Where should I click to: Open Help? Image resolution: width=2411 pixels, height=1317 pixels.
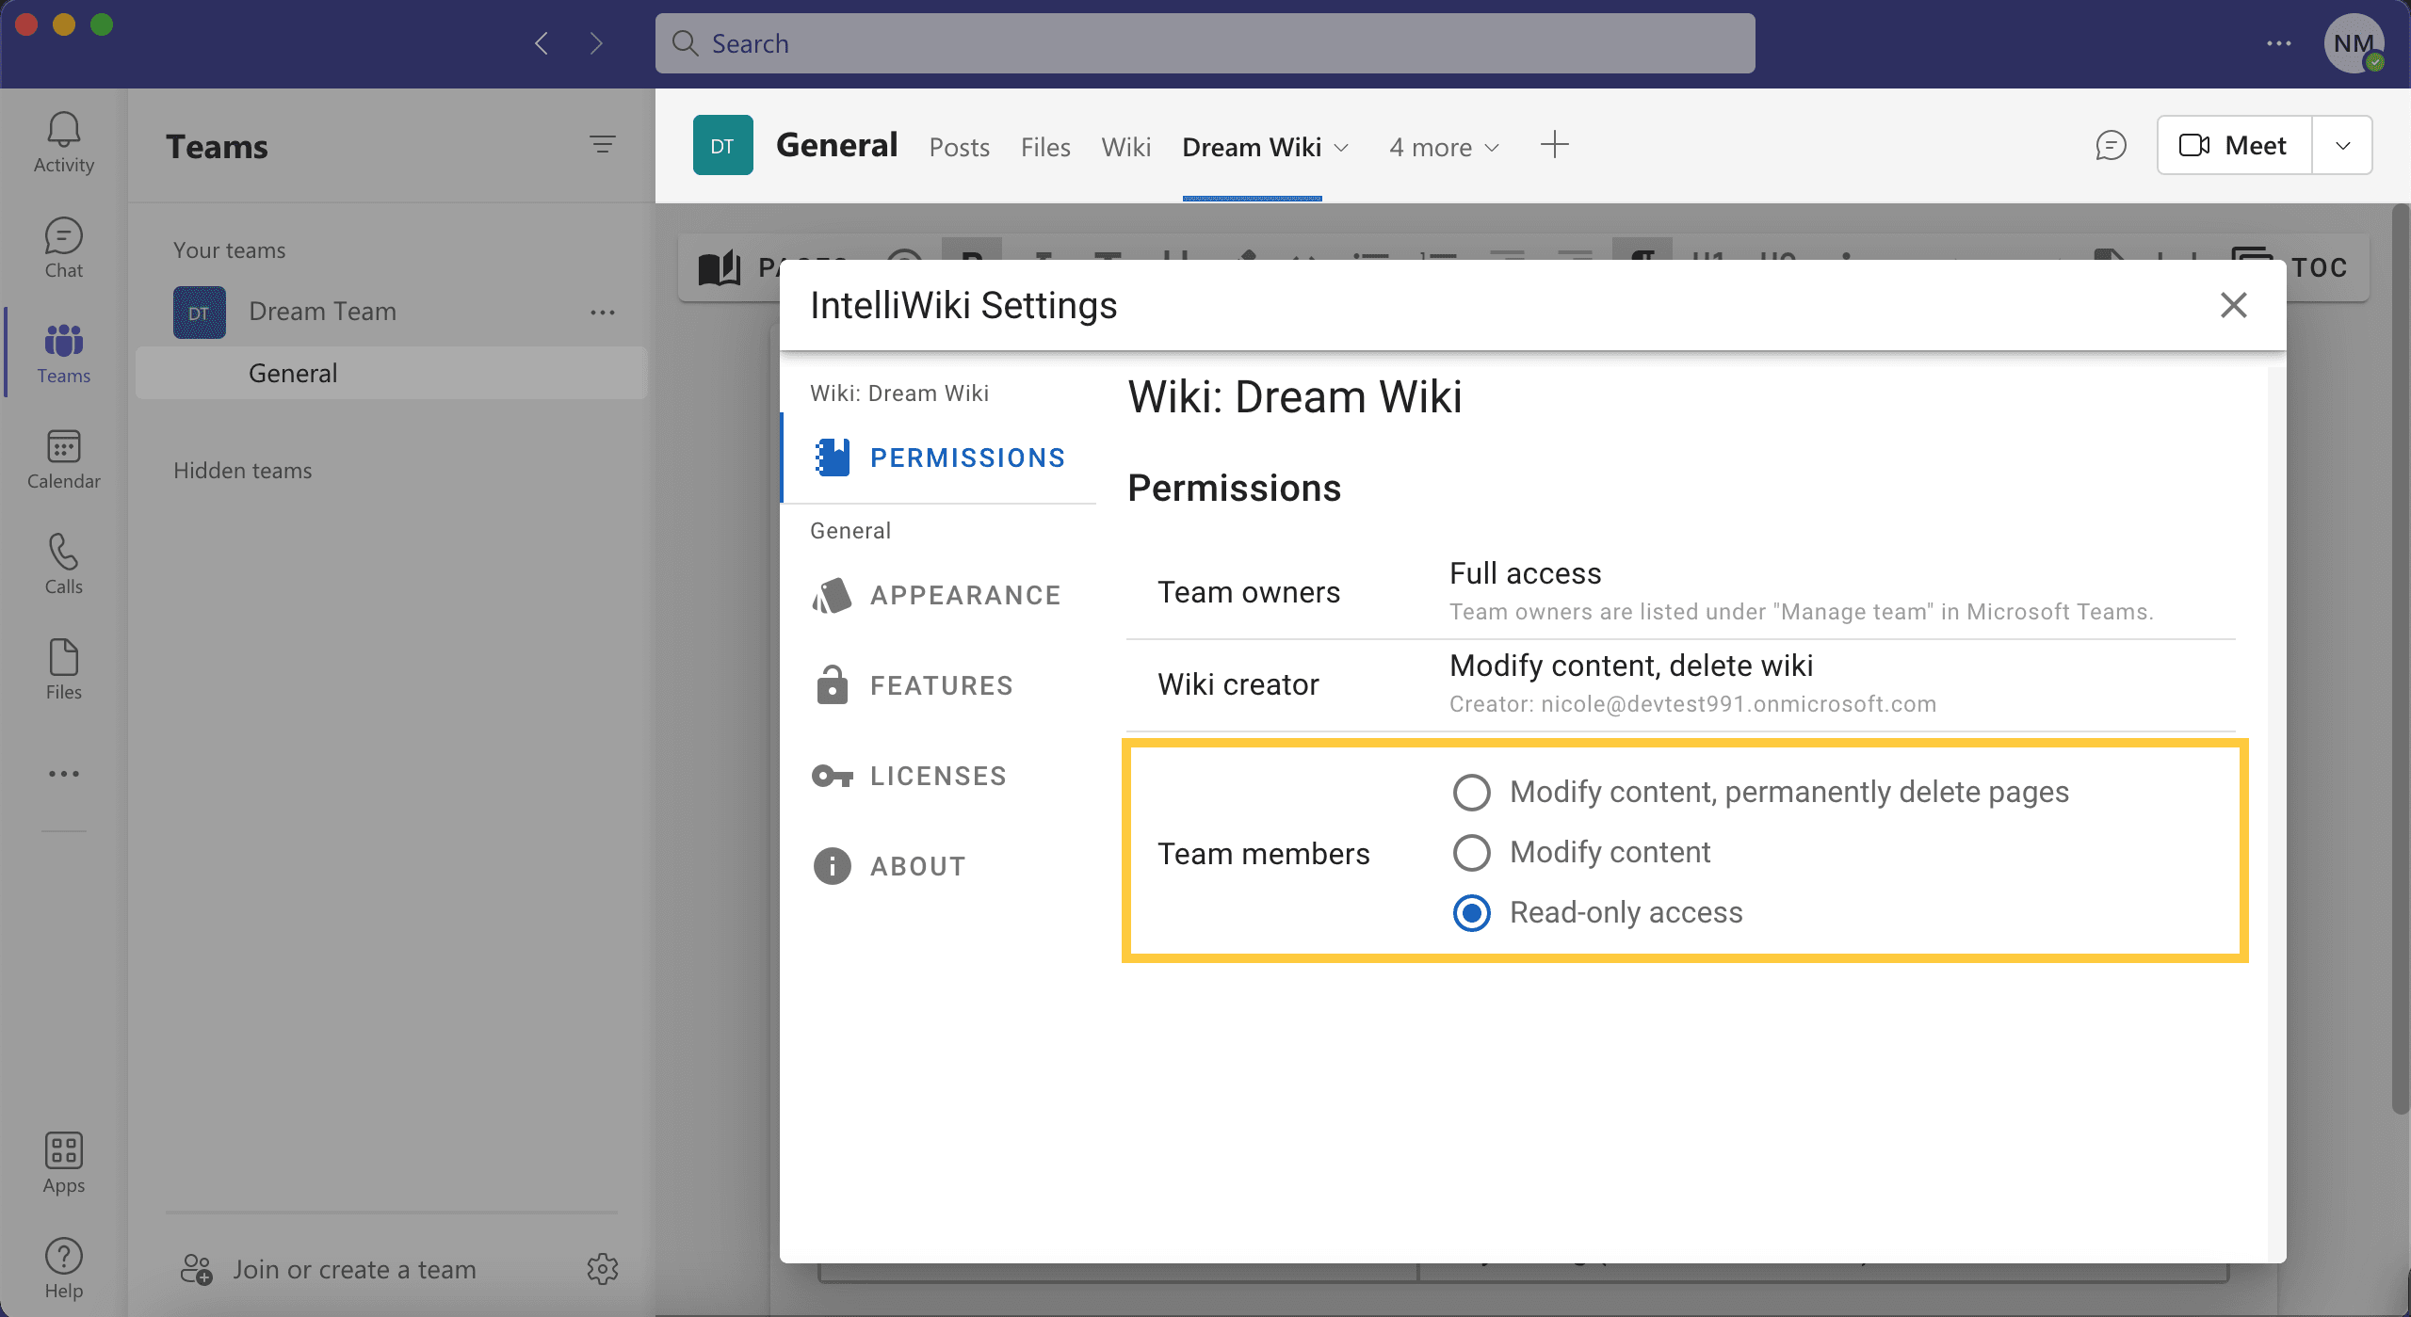pyautogui.click(x=63, y=1269)
